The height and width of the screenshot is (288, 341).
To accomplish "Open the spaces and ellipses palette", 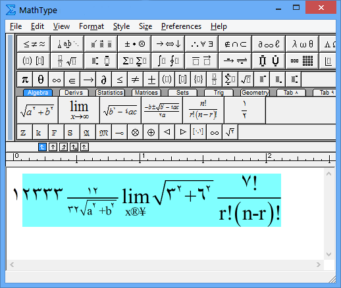I will coord(67,44).
